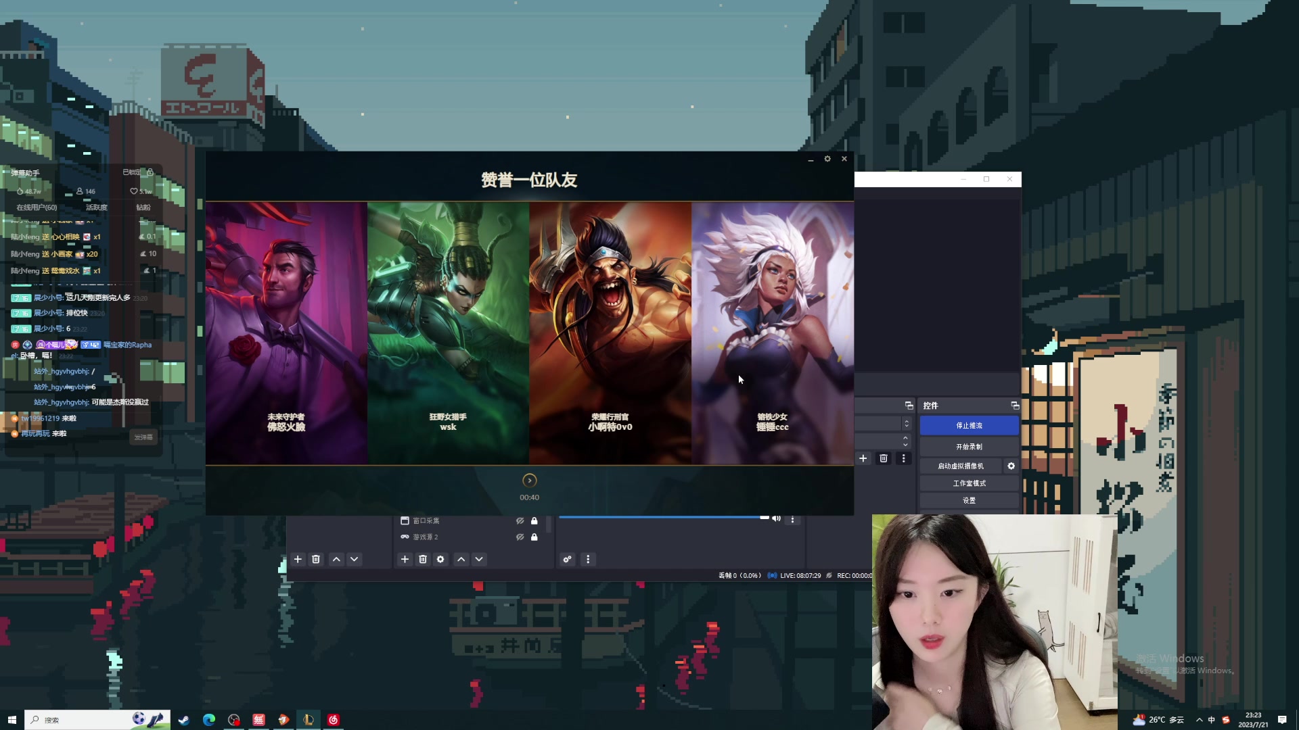The image size is (1299, 730).
Task: Move source down arrow
Action: [479, 559]
